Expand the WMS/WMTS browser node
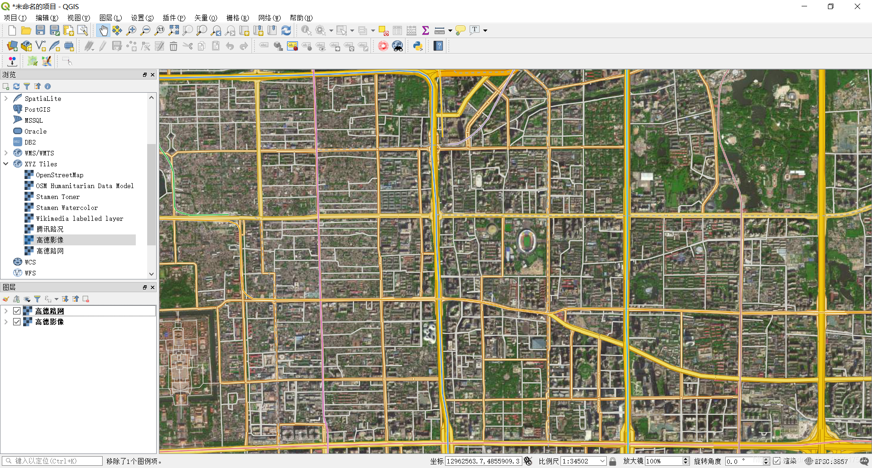Viewport: 872px width, 468px height. pos(6,153)
